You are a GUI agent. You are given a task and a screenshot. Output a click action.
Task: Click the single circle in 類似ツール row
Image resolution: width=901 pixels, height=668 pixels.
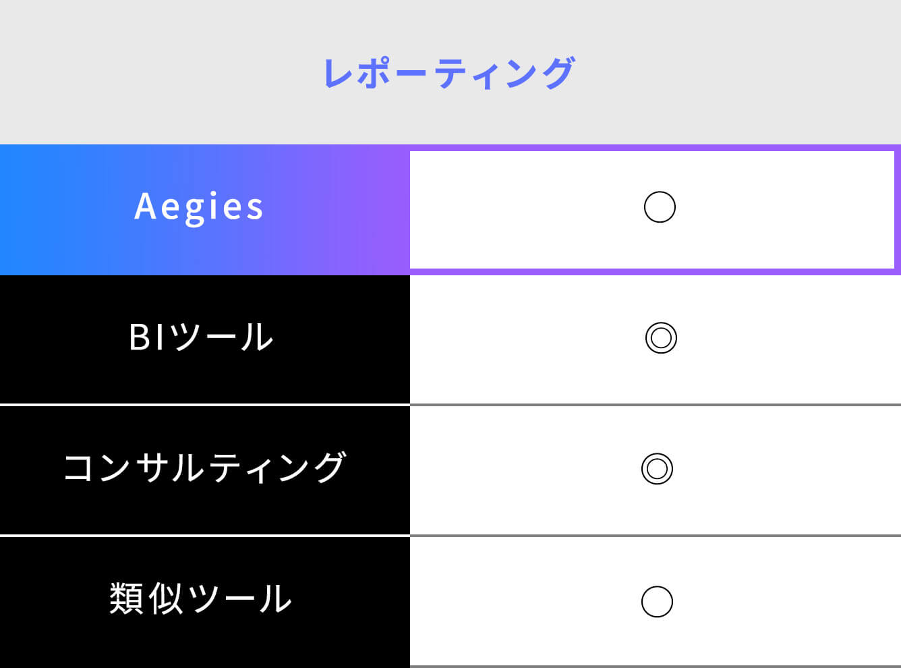657,602
